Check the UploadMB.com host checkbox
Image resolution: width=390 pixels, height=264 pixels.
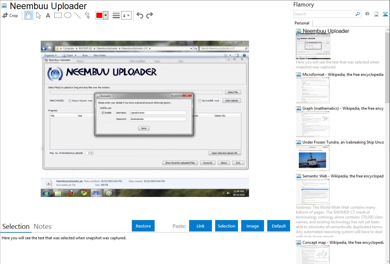point(200,101)
